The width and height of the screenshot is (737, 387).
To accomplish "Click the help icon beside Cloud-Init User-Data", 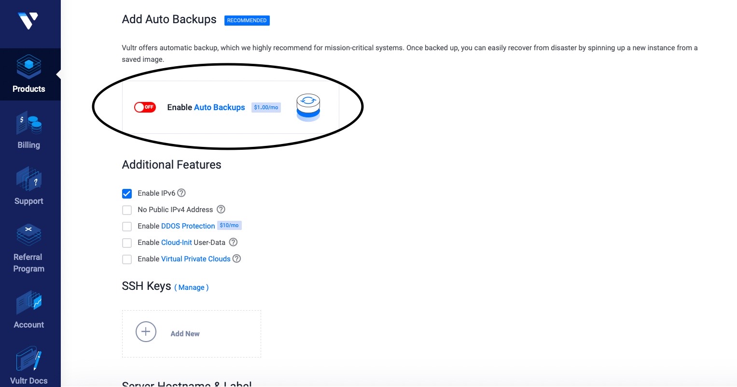I will coord(233,242).
